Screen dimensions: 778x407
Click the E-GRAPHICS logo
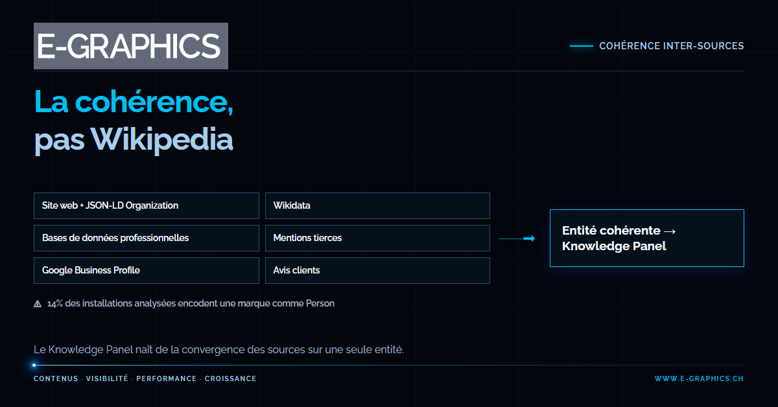click(x=131, y=46)
